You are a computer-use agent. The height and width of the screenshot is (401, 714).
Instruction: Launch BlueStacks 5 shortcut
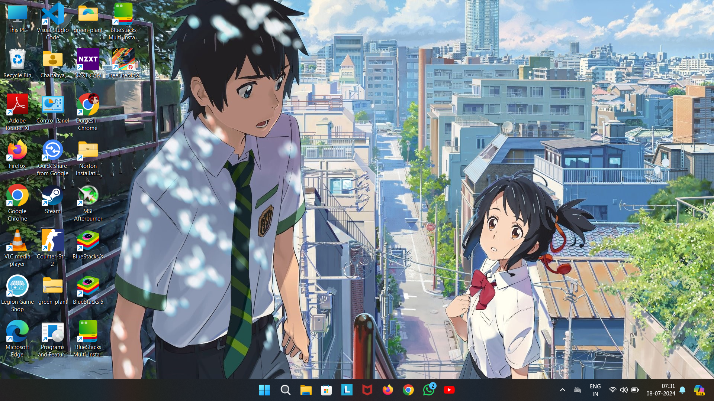[88, 290]
